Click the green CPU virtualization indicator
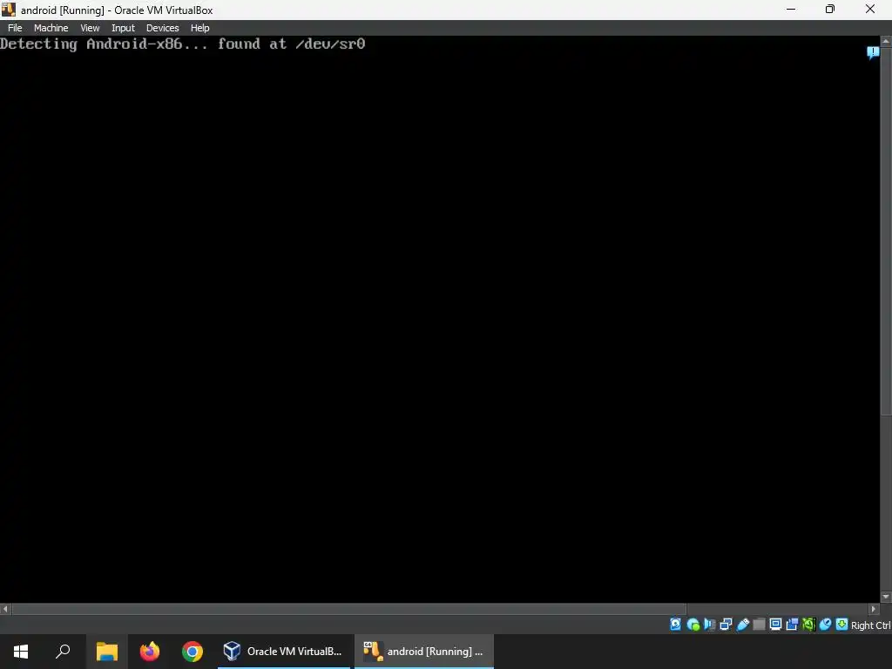This screenshot has height=669, width=892. 808,625
